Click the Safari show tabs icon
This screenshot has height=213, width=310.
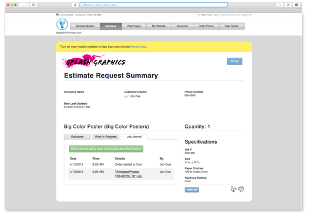pyautogui.click(x=288, y=5)
